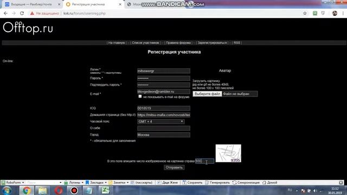Image resolution: width=347 pixels, height=195 pixels.
Task: Click the Bandicam recorder taskbar icon
Action: (x=74, y=190)
